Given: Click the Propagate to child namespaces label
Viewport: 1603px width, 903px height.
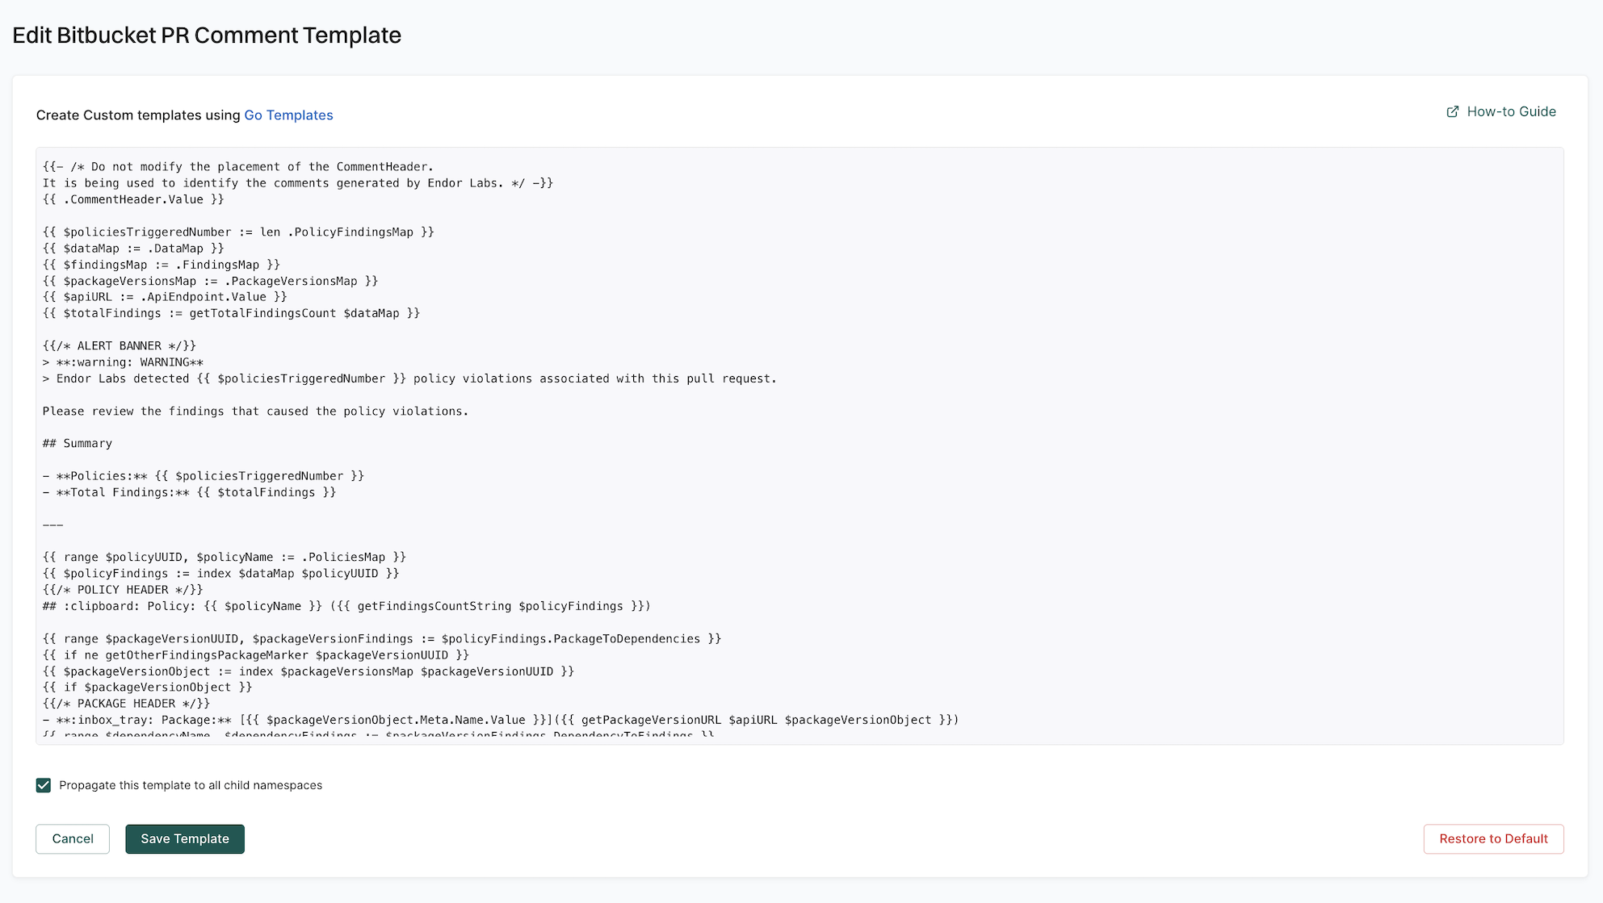Looking at the screenshot, I should point(191,785).
